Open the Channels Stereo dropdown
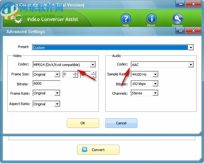 (x=155, y=93)
